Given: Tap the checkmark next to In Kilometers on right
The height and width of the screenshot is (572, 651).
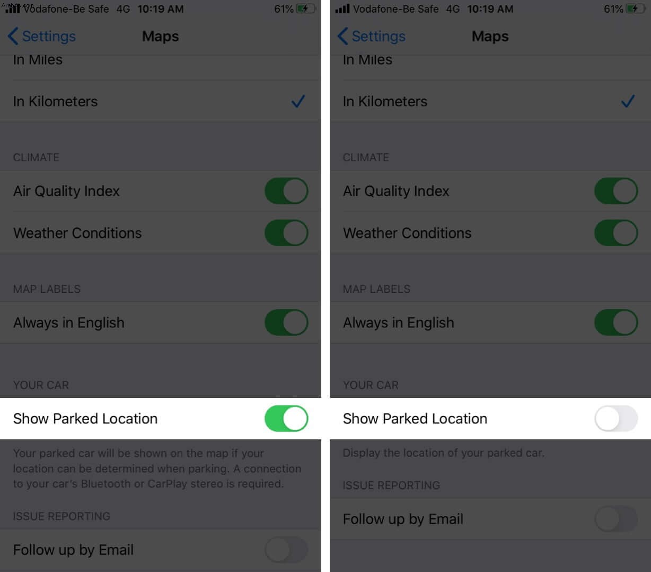Looking at the screenshot, I should 628,101.
